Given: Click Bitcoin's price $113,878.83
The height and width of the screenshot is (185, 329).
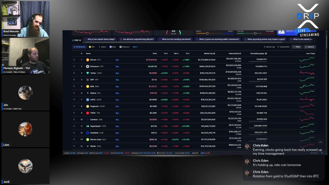Looking at the screenshot, I should coord(151,60).
